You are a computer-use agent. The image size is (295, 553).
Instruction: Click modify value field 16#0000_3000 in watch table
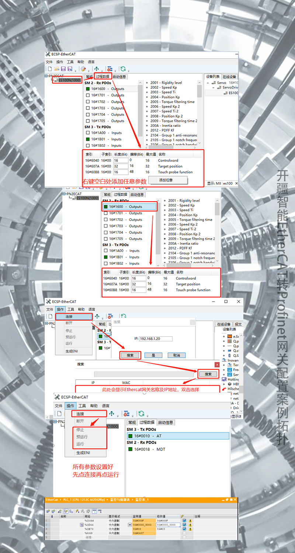click(168, 525)
